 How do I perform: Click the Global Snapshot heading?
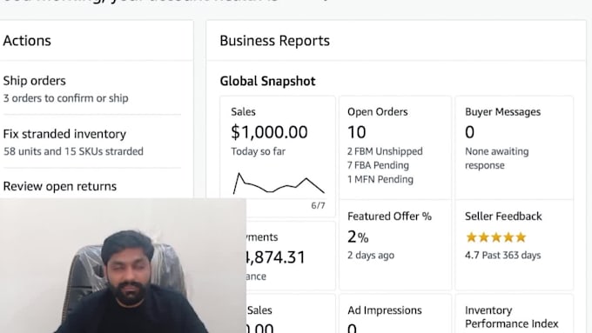[x=267, y=81]
